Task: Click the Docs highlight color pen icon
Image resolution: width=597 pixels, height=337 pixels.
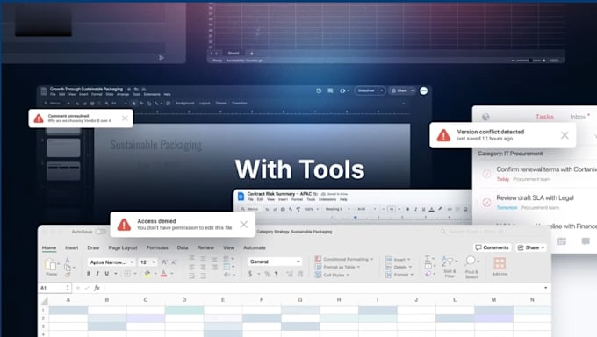Action: coord(440,209)
